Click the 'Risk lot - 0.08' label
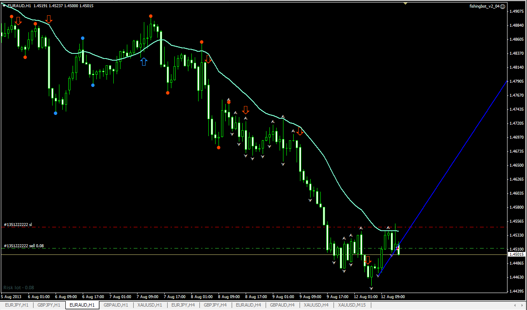The width and height of the screenshot is (527, 310). (x=18, y=288)
